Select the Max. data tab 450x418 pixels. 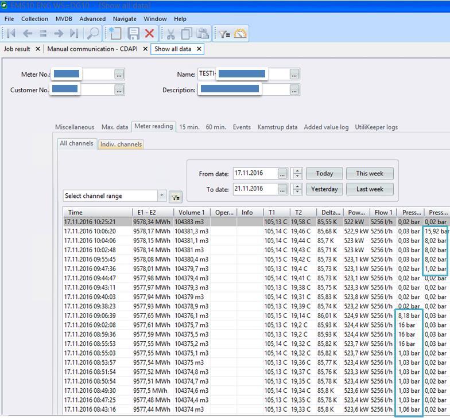115,127
